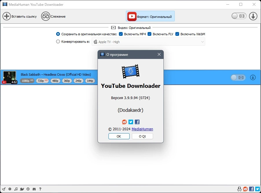Select Сохранить в оригинальном качестве radio button
261x193 pixels.
coord(58,34)
